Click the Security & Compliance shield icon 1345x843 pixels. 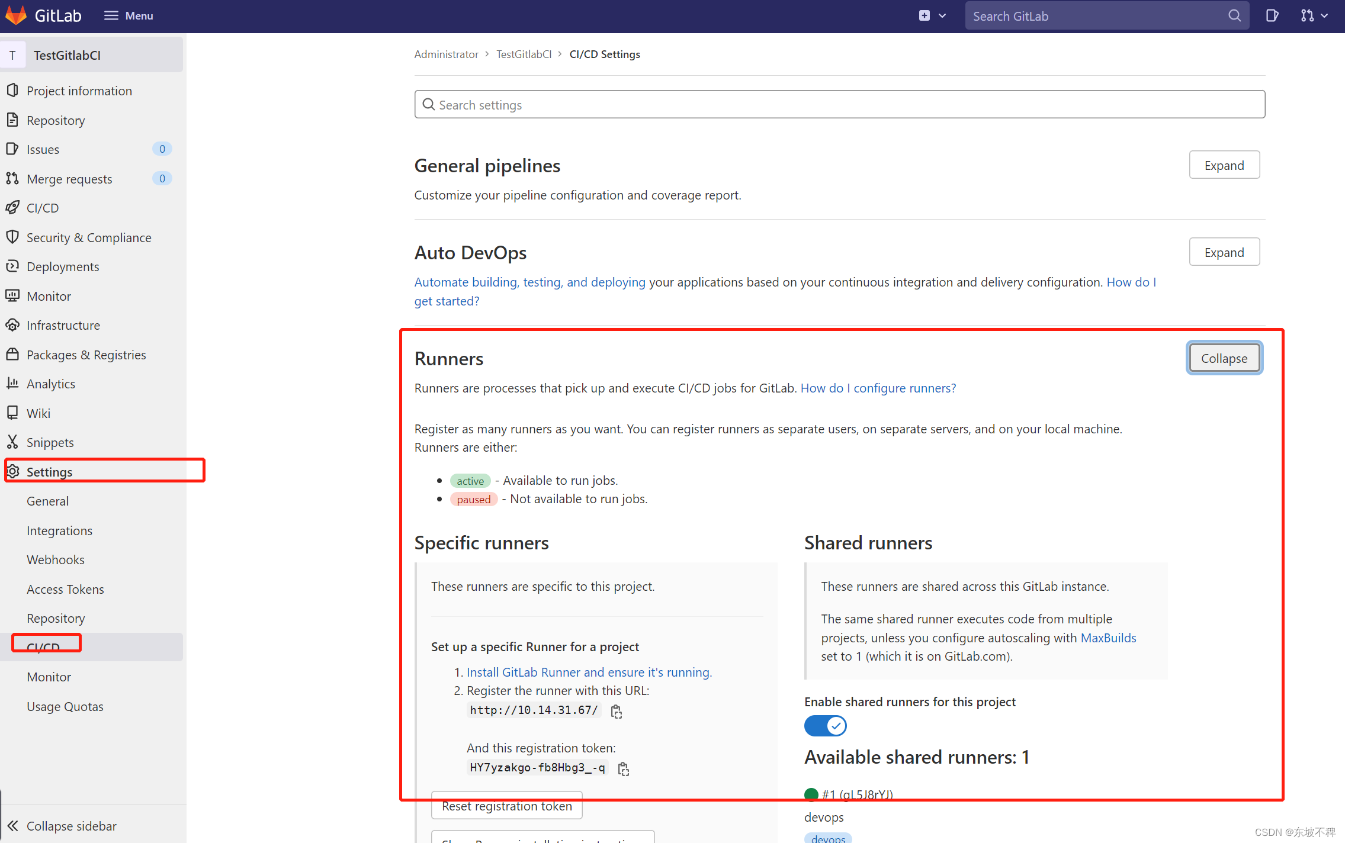coord(12,237)
